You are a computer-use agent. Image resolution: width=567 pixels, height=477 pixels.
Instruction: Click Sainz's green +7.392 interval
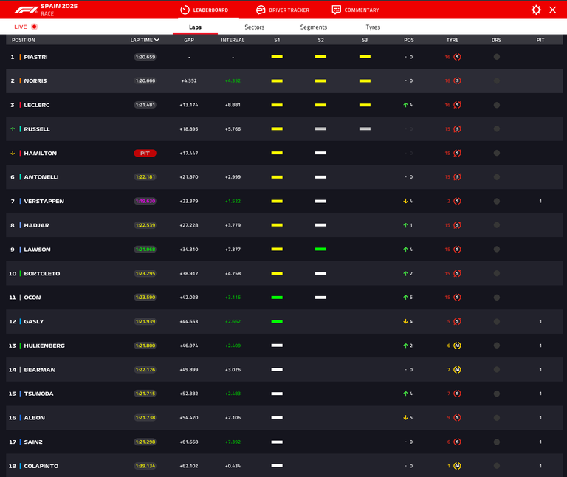pyautogui.click(x=233, y=442)
